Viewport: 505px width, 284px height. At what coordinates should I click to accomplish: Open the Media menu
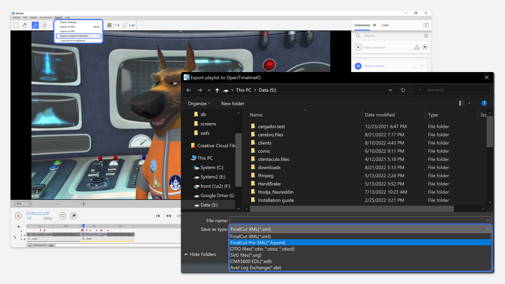(34, 18)
